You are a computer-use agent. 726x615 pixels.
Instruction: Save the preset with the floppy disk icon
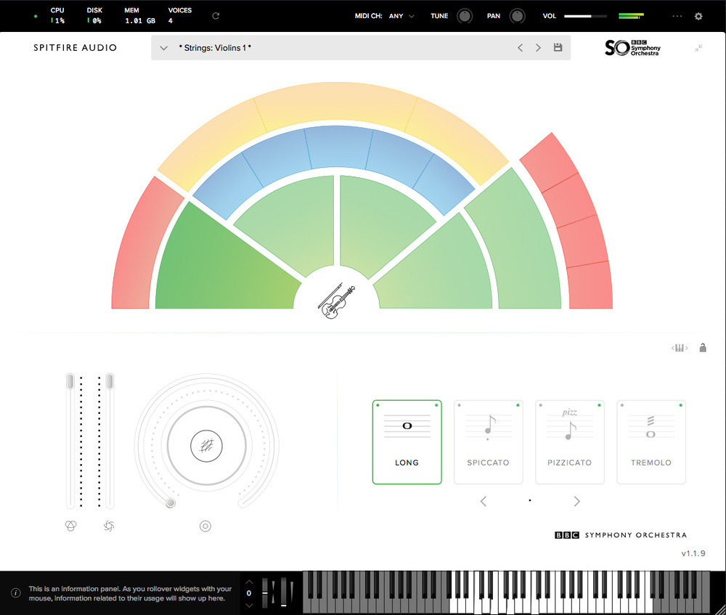click(558, 47)
